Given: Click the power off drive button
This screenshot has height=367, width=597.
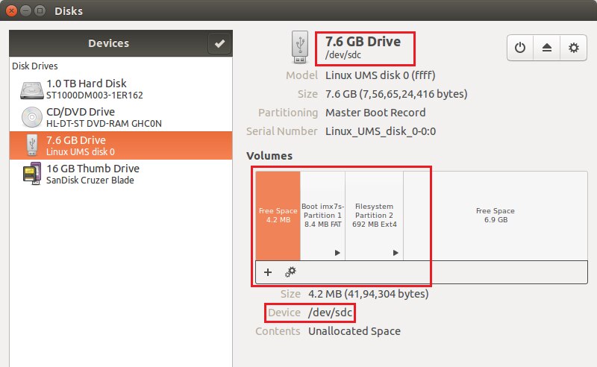Looking at the screenshot, I should point(520,48).
